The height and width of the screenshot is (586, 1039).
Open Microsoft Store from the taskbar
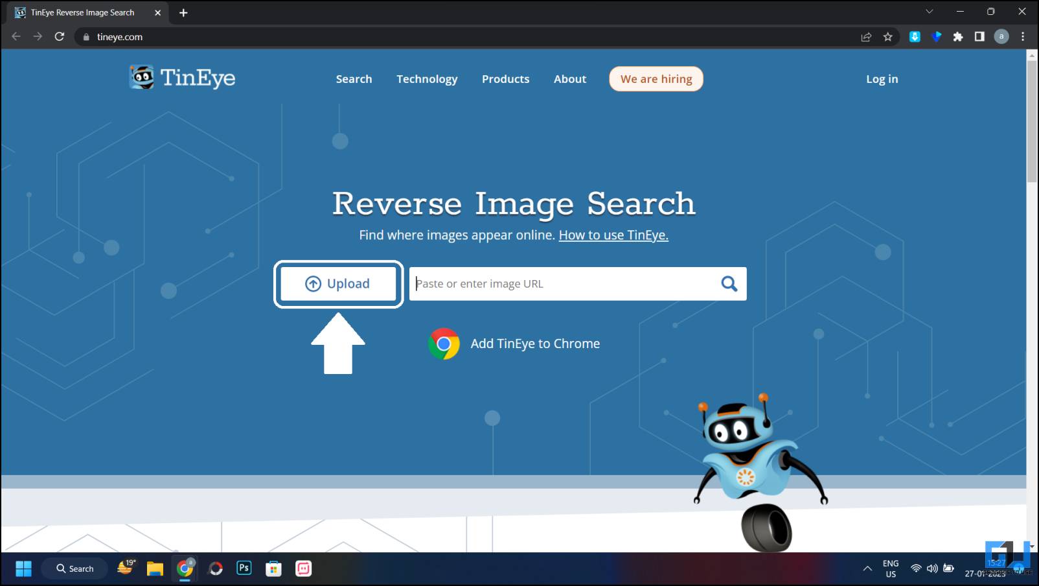click(273, 568)
